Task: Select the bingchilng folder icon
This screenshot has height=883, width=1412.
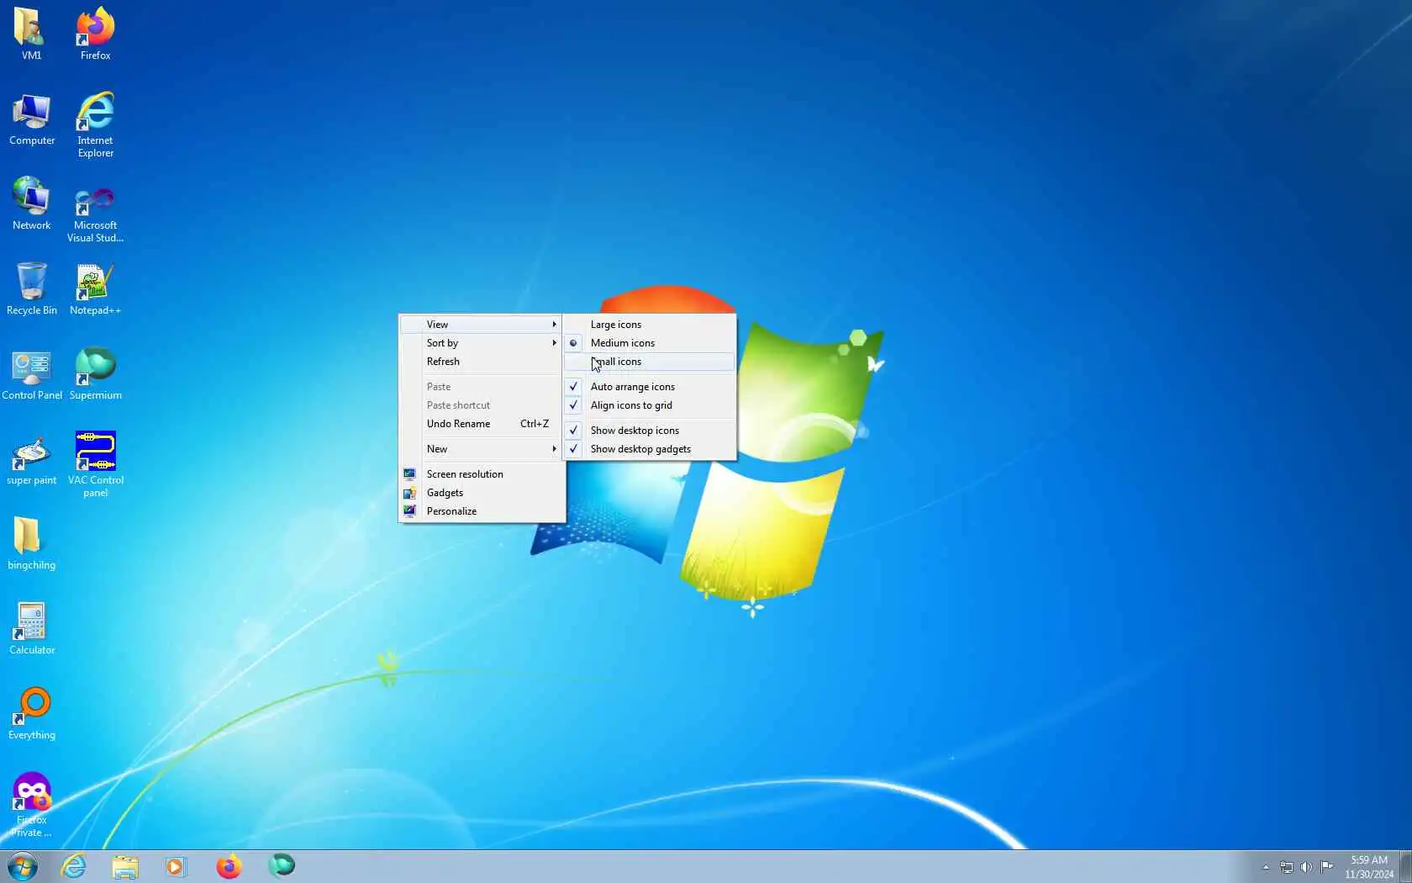Action: [x=32, y=544]
